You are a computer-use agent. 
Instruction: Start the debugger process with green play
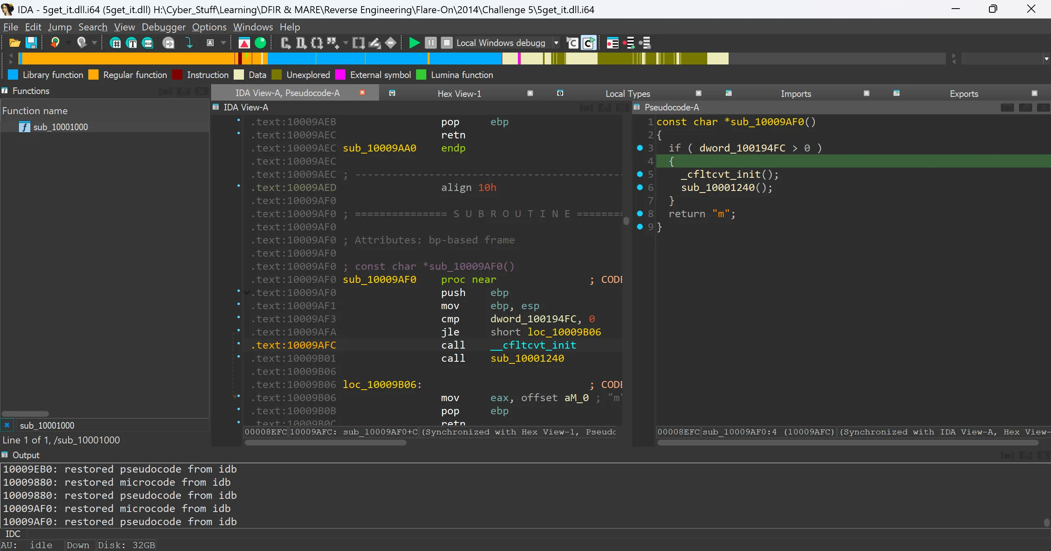414,43
